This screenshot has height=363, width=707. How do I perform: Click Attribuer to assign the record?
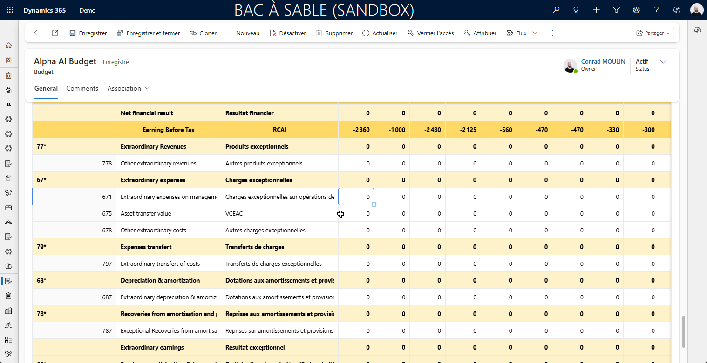point(480,33)
